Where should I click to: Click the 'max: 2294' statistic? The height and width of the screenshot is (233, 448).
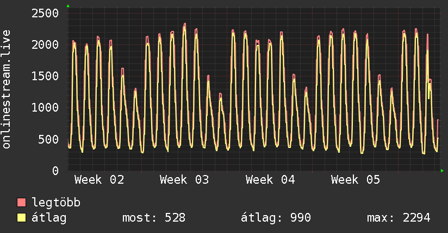(x=399, y=218)
